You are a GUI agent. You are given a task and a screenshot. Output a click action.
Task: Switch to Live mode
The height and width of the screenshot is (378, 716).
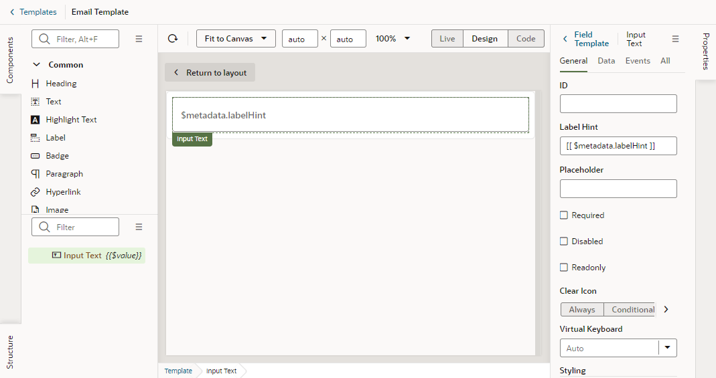(447, 39)
